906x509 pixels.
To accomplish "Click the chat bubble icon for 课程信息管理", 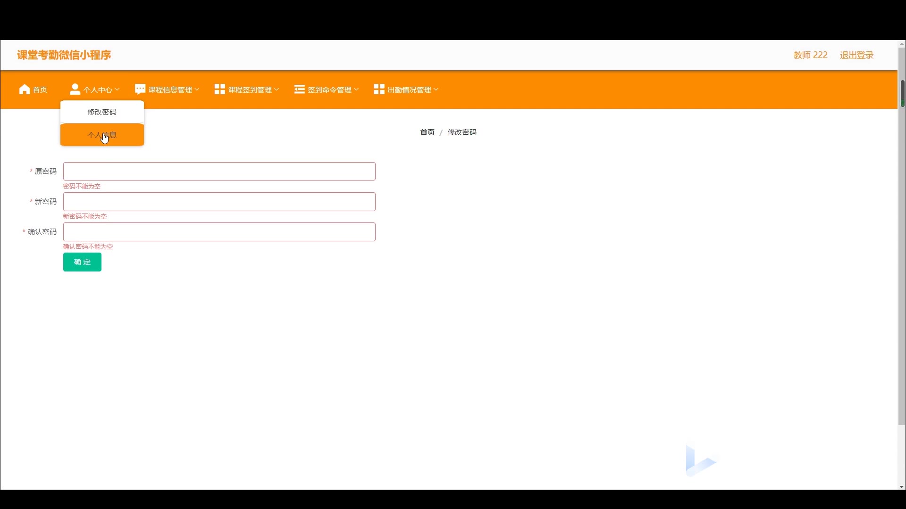I will [x=140, y=90].
